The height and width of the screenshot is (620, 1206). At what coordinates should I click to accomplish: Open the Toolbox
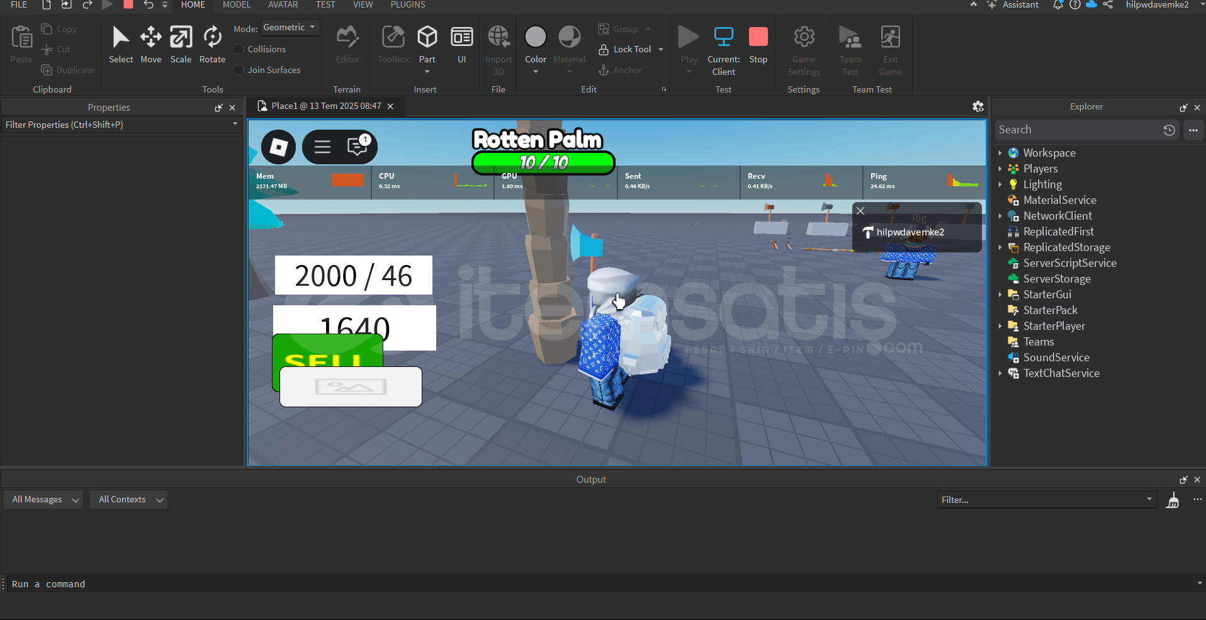pyautogui.click(x=393, y=44)
